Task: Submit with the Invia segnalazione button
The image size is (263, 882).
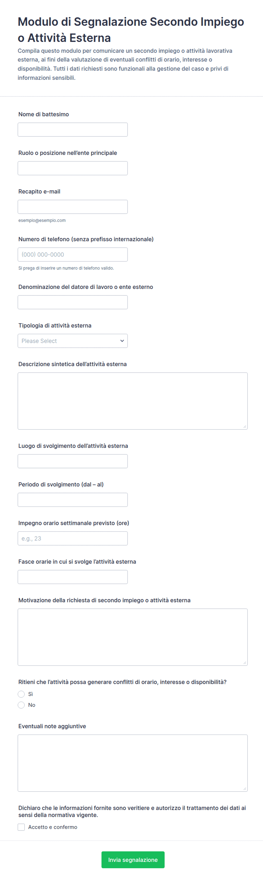Action: (133, 859)
